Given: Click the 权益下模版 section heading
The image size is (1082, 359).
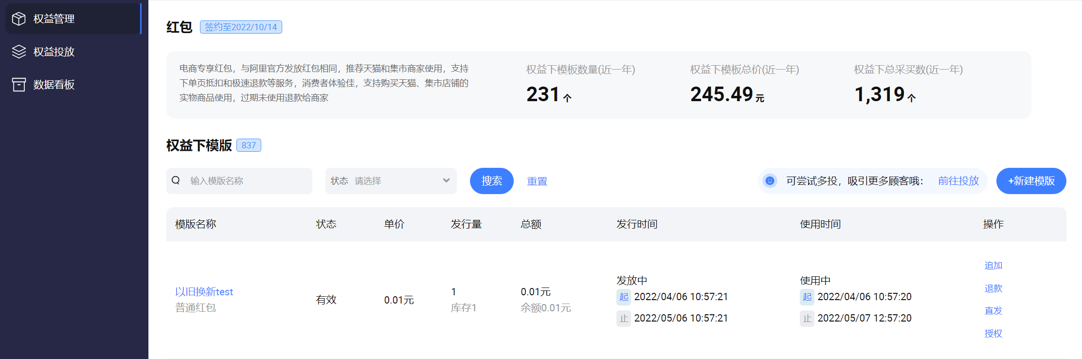Looking at the screenshot, I should [x=199, y=145].
